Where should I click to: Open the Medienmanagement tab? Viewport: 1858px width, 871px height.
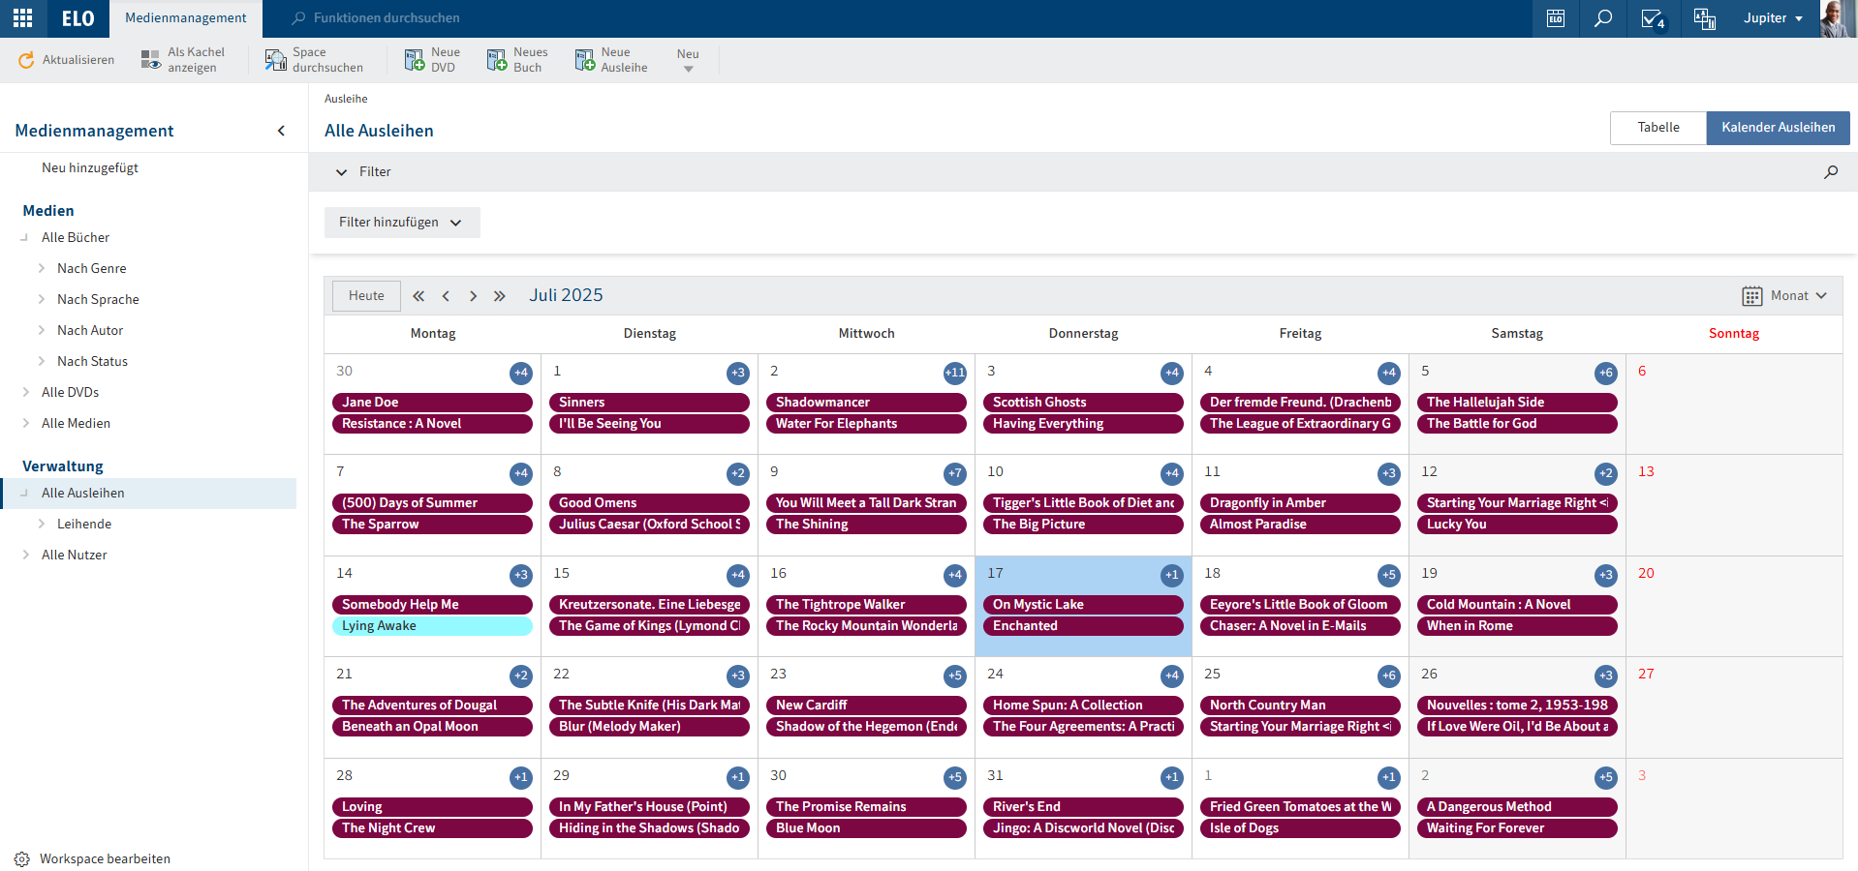(x=186, y=18)
